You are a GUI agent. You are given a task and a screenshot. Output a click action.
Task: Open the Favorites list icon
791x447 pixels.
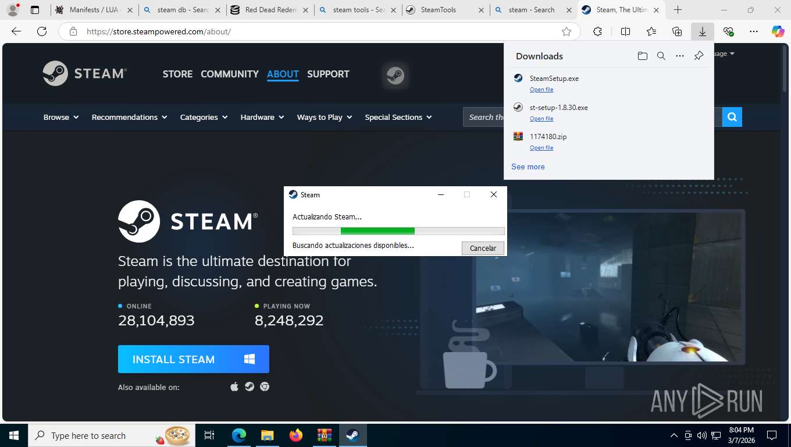tap(651, 31)
